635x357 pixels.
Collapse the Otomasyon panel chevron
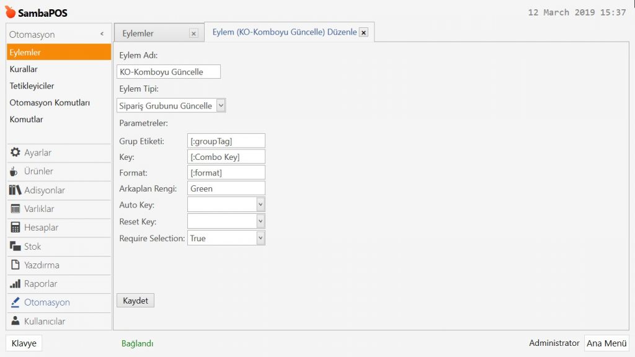102,35
